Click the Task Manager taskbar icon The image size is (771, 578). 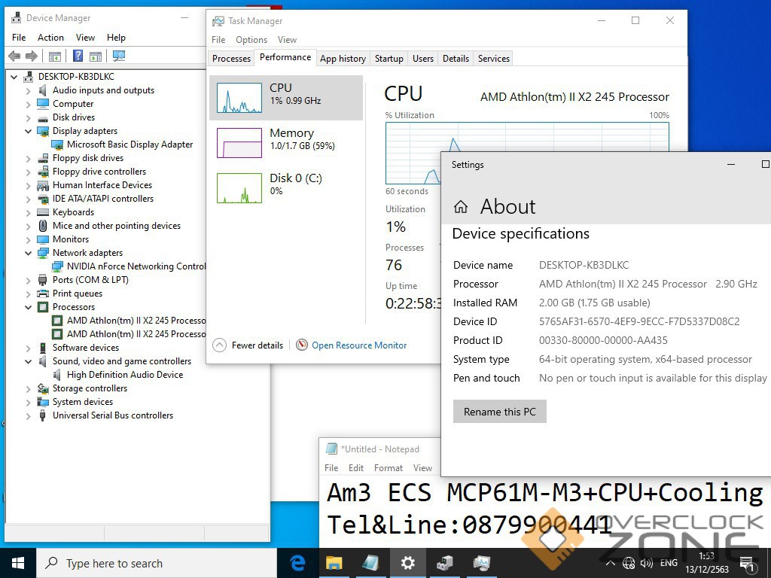[481, 563]
